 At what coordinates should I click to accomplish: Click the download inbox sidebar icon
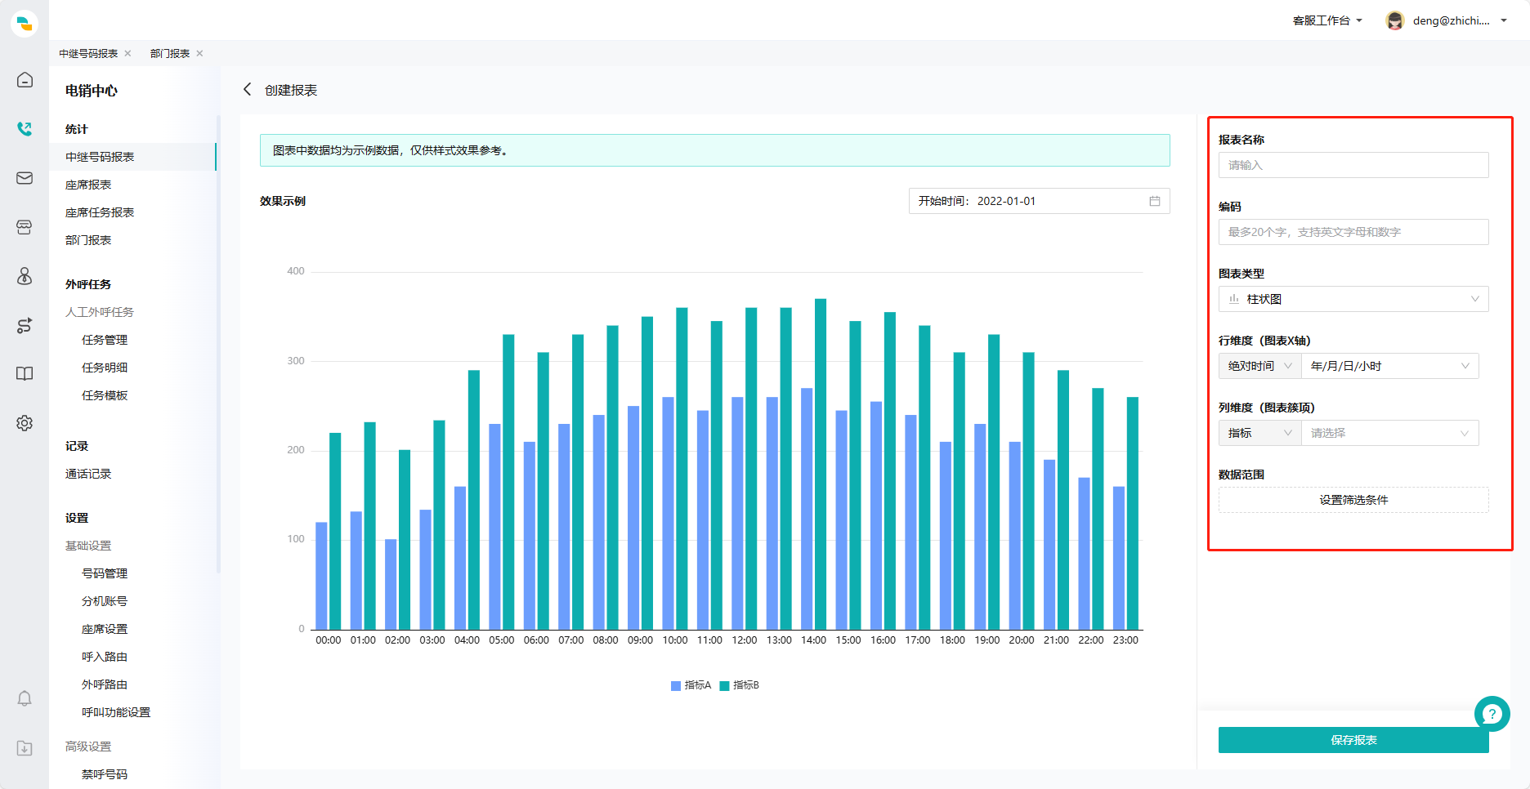tap(25, 748)
